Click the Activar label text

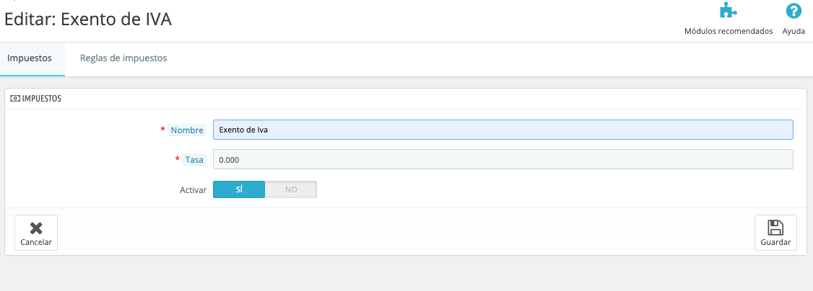(x=192, y=189)
